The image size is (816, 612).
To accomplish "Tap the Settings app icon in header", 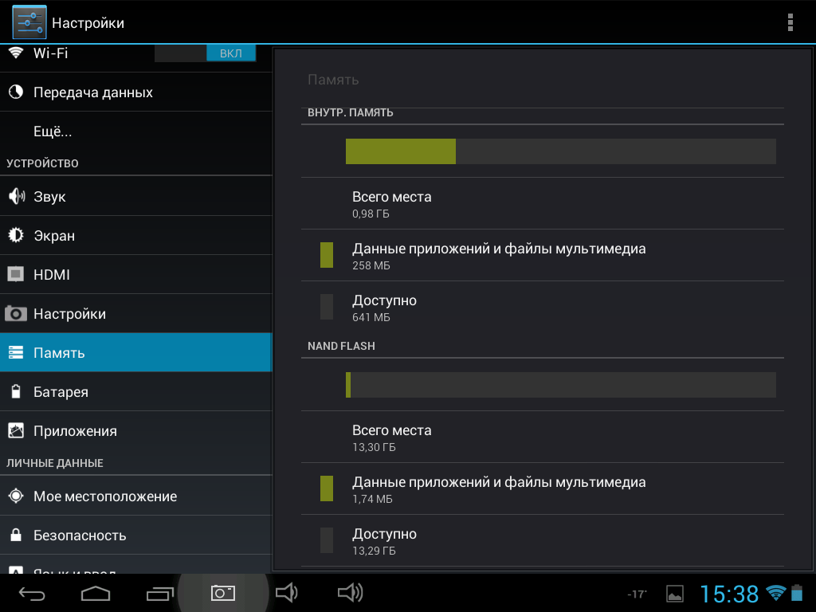I will tap(29, 22).
